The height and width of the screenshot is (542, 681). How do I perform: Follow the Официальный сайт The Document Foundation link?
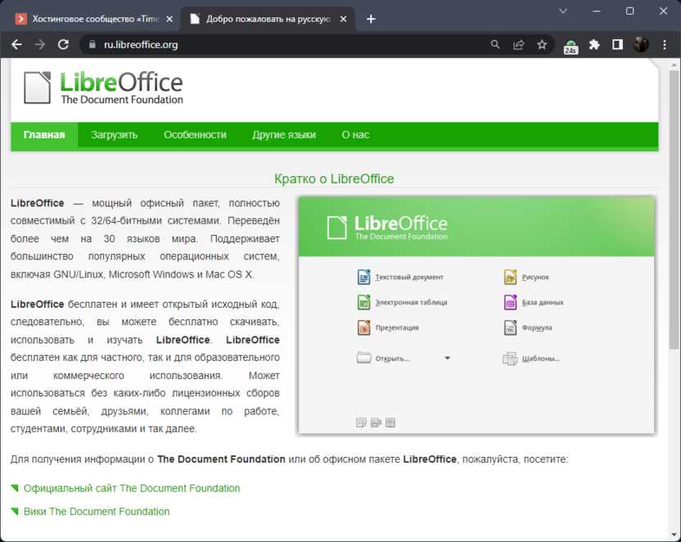pos(132,488)
